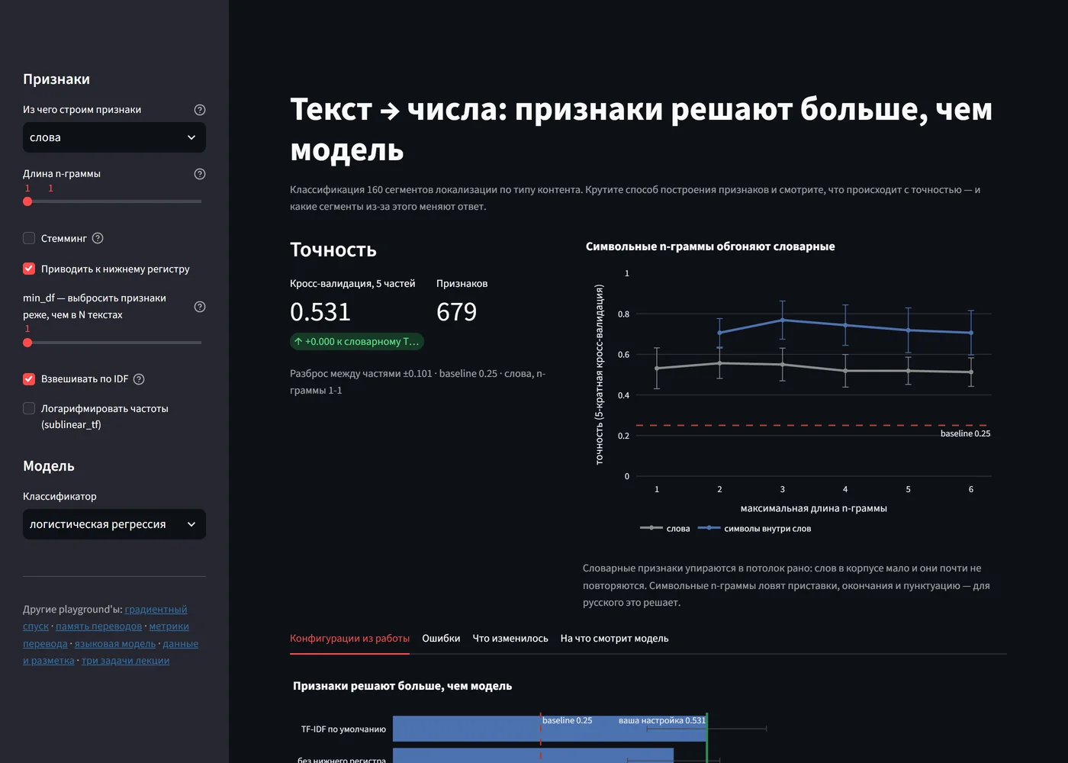Click the n-gram length slider handle
The width and height of the screenshot is (1068, 763).
pyautogui.click(x=27, y=201)
